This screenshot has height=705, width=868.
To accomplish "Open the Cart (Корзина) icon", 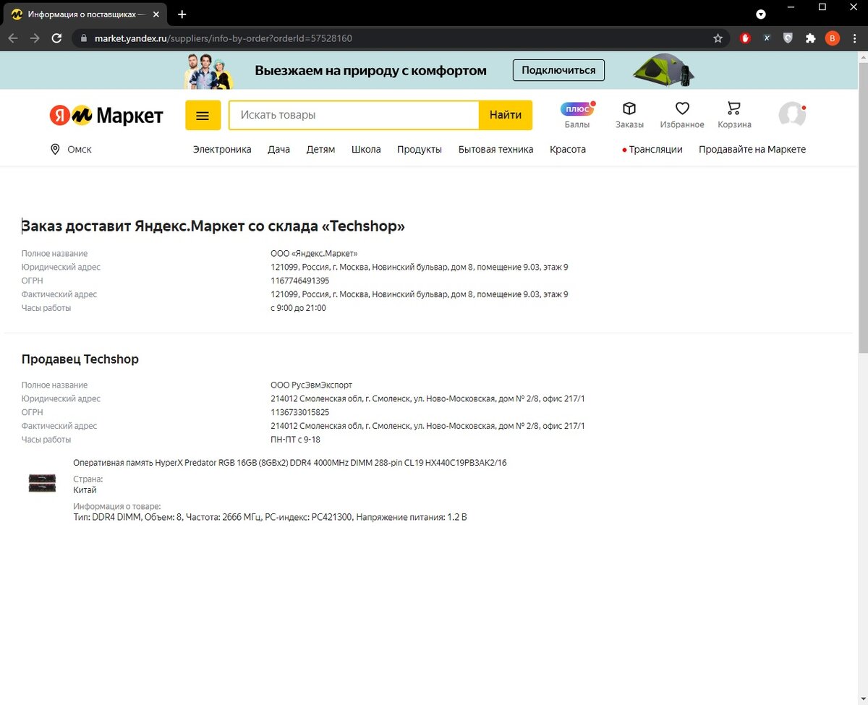I will point(734,108).
